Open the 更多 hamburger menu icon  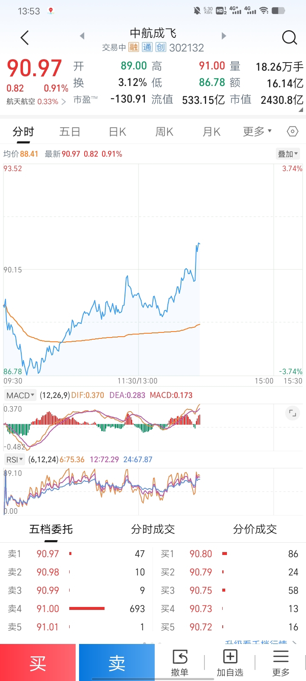tap(280, 662)
